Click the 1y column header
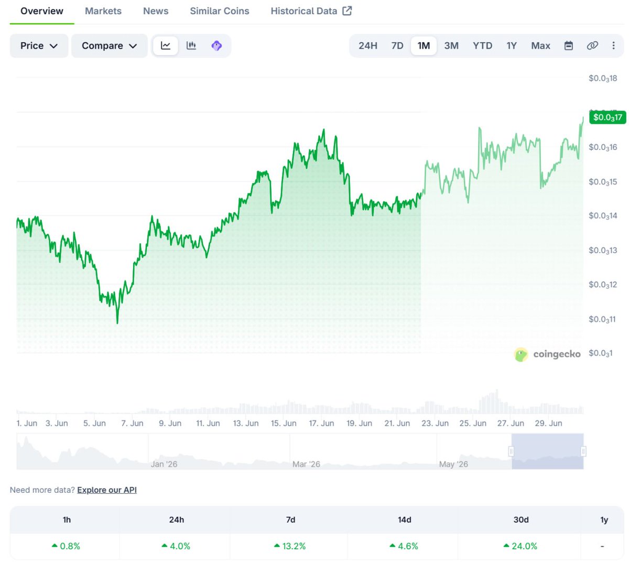The image size is (629, 563). 604,520
